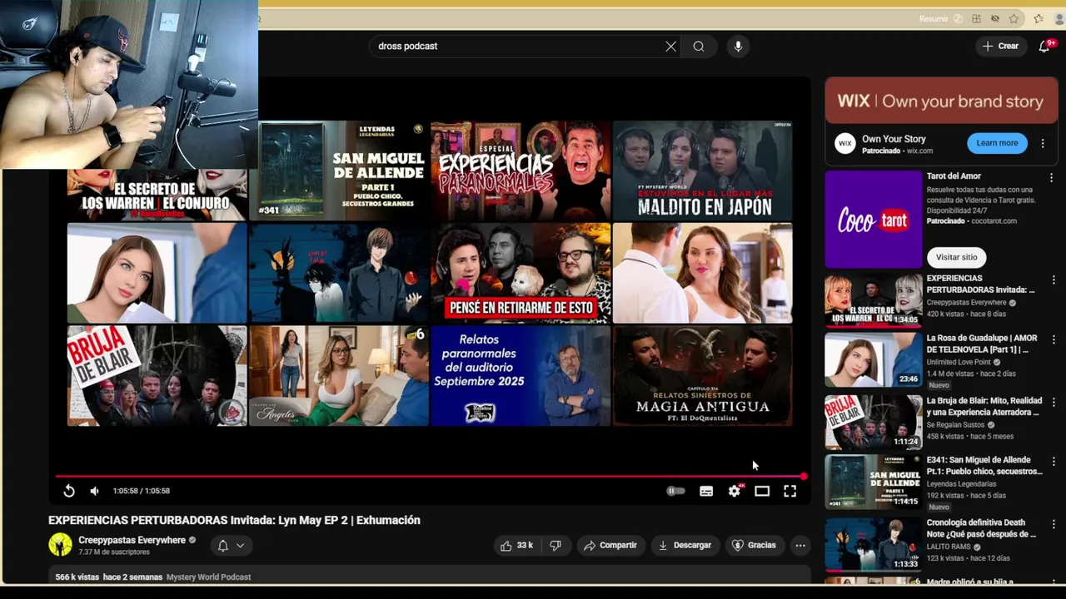The image size is (1066, 599).
Task: Click the Descargar download button
Action: (x=685, y=546)
